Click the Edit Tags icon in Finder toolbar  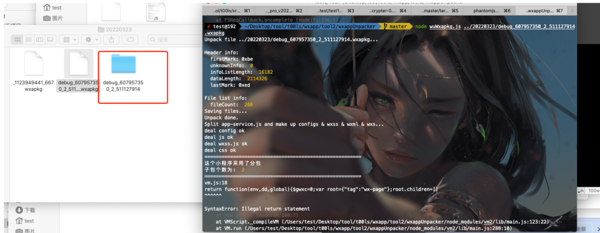pyautogui.click(x=130, y=39)
